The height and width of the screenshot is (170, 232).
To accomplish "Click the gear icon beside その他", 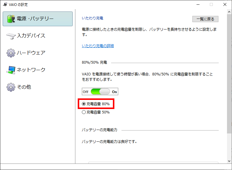I will pyautogui.click(x=11, y=87).
